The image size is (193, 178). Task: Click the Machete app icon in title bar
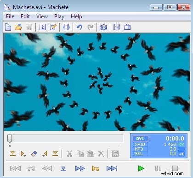click(7, 7)
